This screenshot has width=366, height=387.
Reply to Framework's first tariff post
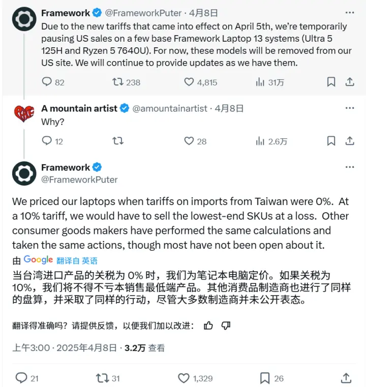47,82
